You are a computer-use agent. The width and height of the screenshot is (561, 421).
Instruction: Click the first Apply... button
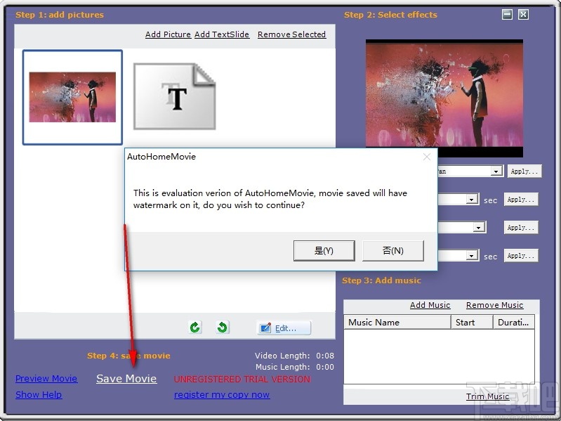point(524,171)
